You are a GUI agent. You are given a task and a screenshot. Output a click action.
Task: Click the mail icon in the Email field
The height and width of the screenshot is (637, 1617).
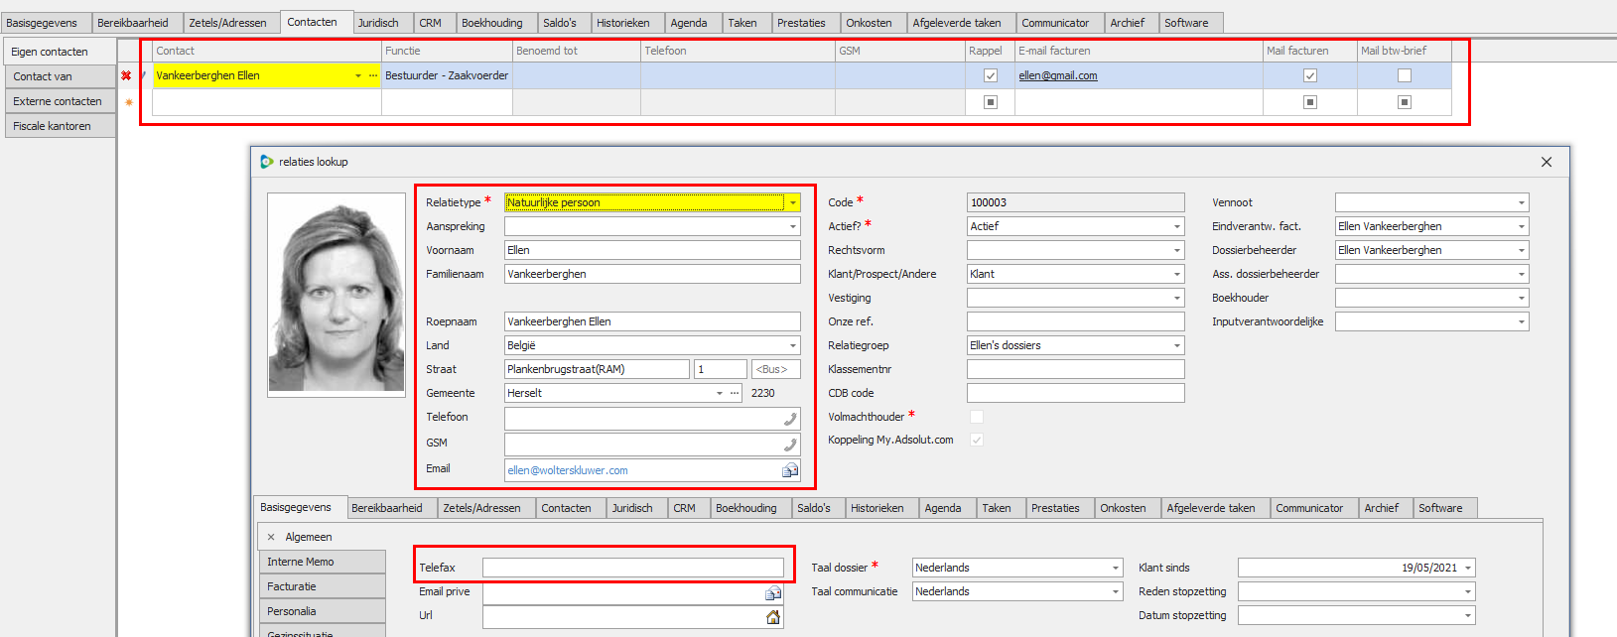[790, 470]
